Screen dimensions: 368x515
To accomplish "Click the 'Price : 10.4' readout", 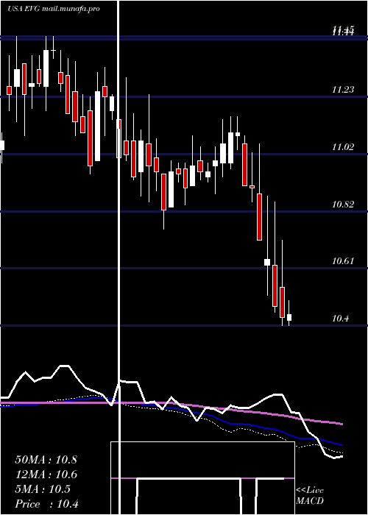I will pyautogui.click(x=46, y=504).
